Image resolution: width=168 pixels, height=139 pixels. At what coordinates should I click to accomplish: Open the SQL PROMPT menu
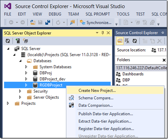98,14
